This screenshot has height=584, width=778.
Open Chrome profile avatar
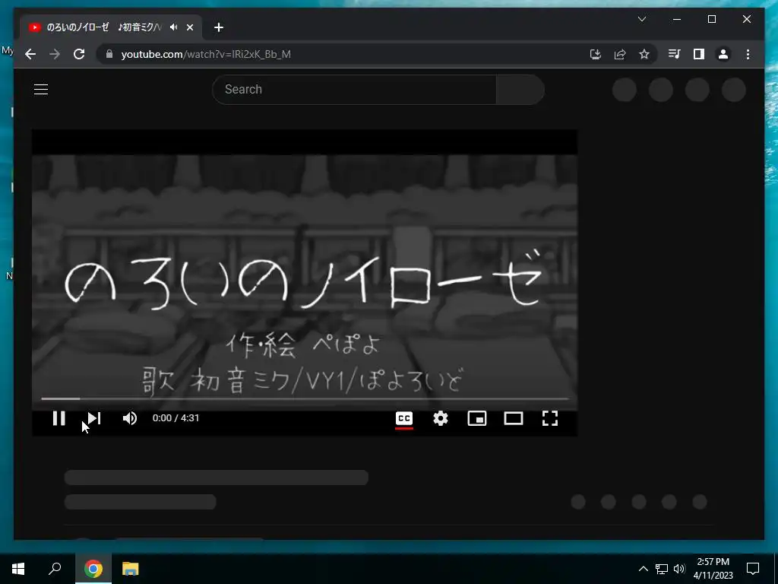(723, 54)
